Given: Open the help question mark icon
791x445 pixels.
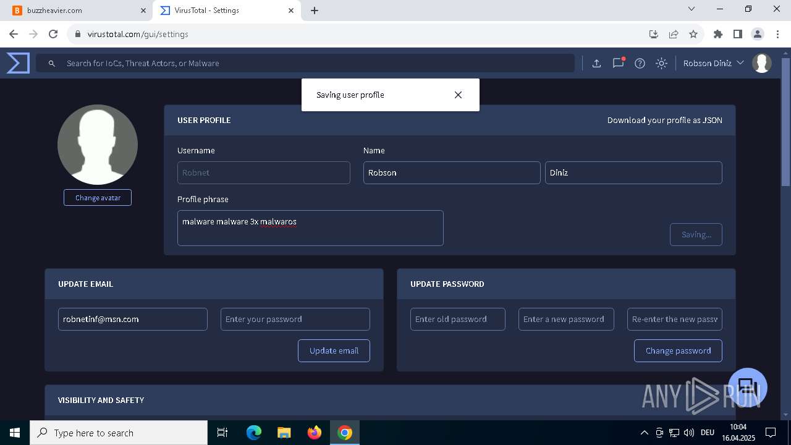Looking at the screenshot, I should pyautogui.click(x=640, y=63).
